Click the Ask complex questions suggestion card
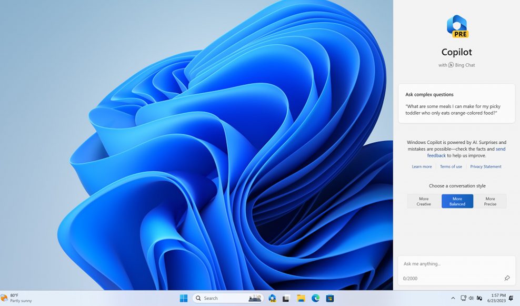The width and height of the screenshot is (520, 306). click(x=456, y=104)
